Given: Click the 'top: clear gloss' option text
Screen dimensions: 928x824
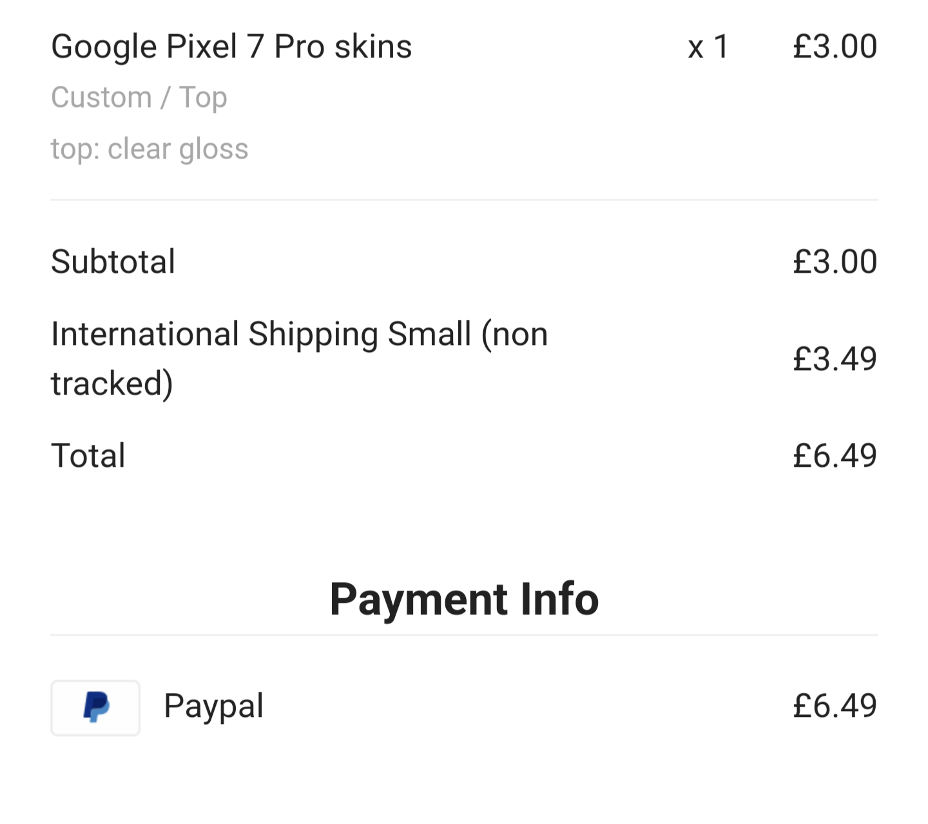Looking at the screenshot, I should click(149, 149).
